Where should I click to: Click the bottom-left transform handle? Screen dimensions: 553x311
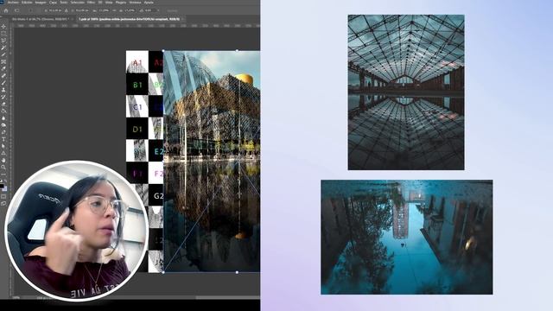[x=163, y=272]
